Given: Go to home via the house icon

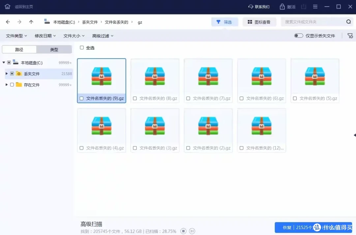Looking at the screenshot, I should click(x=8, y=6).
